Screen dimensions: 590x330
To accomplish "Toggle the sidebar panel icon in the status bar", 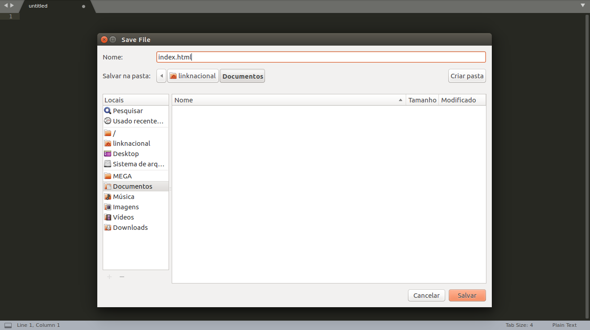I will tap(8, 326).
